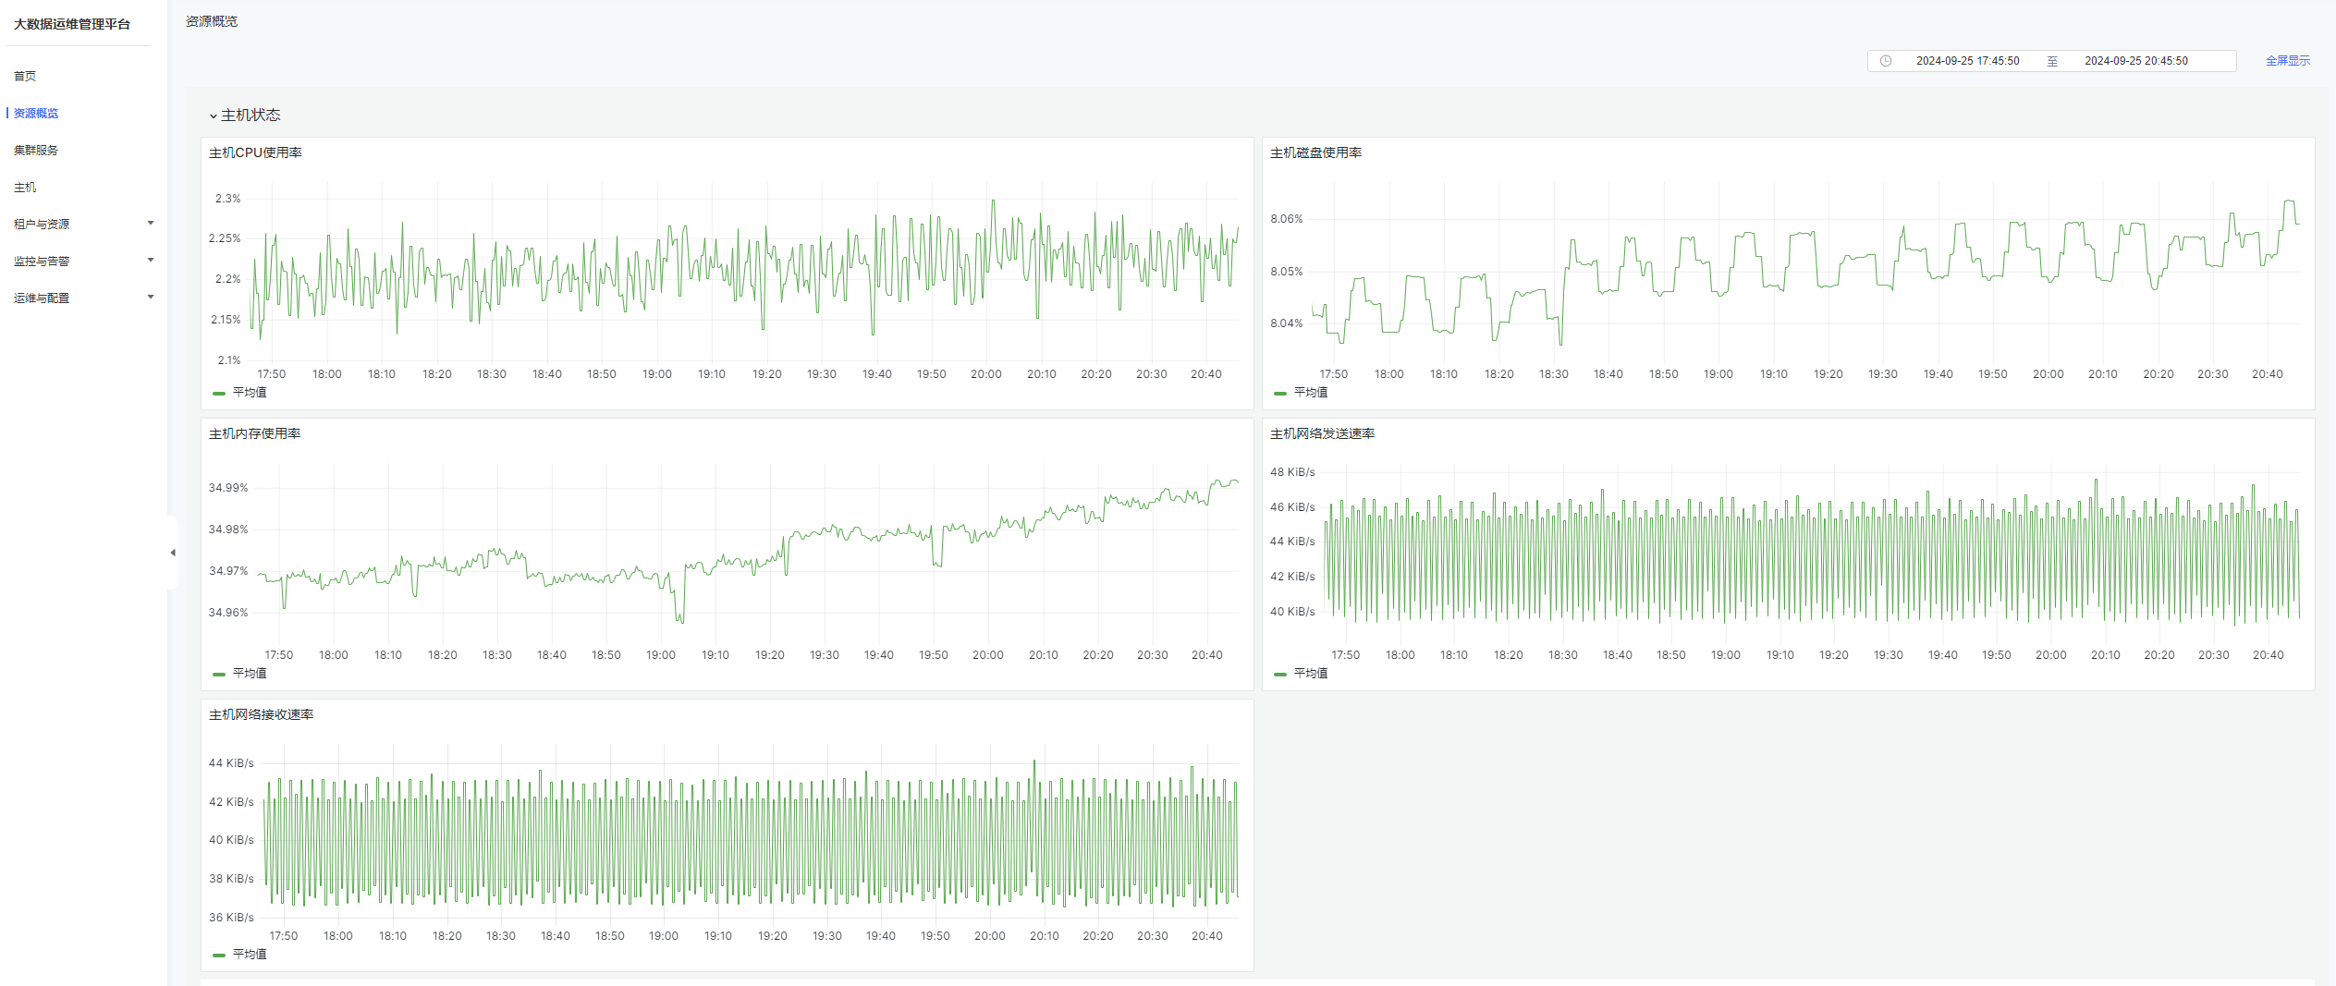Click the green swatch in 主机内存使用率 legend
This screenshot has height=986, width=2336.
(219, 675)
